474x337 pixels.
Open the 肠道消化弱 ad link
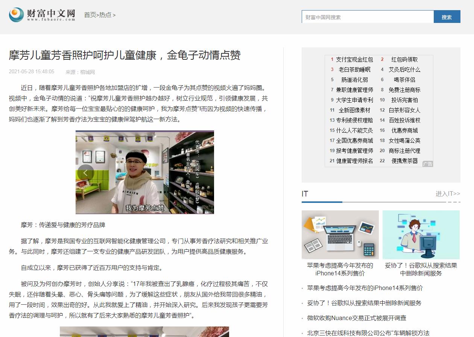pos(354,80)
